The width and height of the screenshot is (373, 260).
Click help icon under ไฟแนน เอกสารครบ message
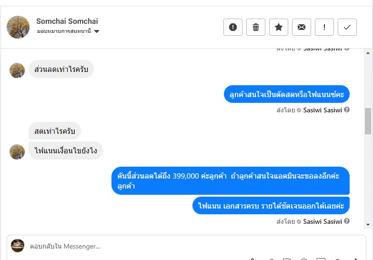pos(347,221)
